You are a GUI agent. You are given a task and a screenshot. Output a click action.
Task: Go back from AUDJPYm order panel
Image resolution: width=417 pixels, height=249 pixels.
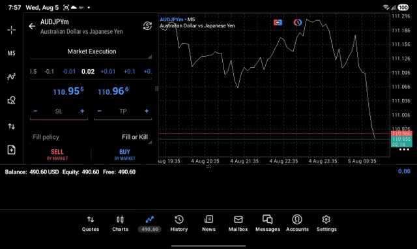(32, 26)
